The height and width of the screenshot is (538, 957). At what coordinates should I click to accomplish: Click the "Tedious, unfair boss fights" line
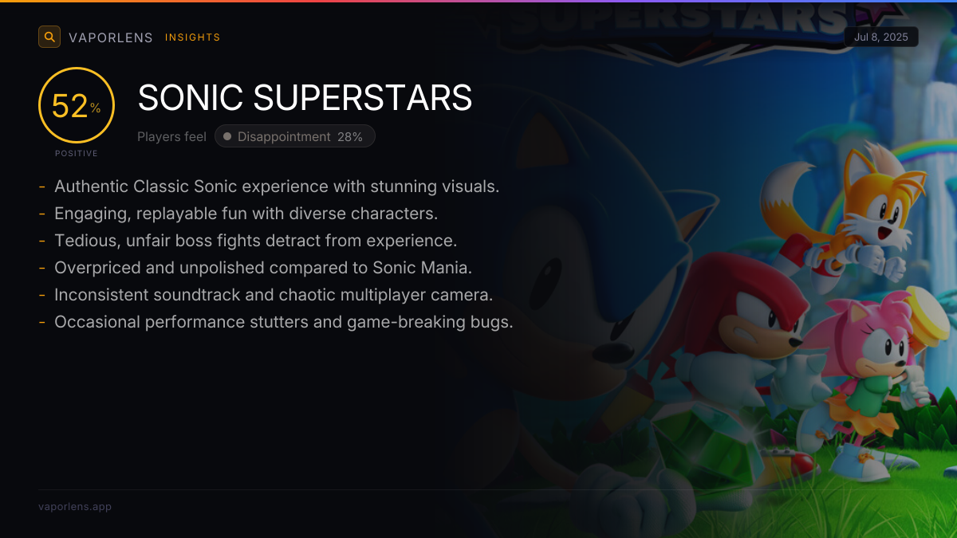(x=255, y=241)
